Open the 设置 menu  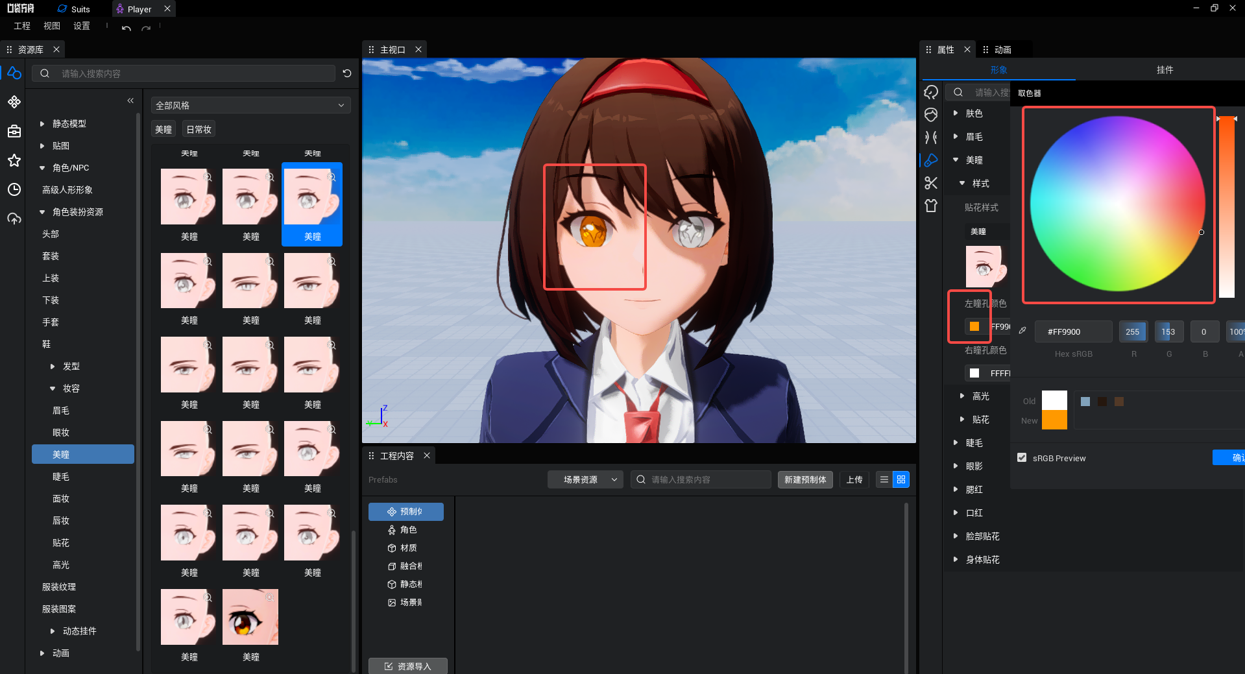[82, 26]
